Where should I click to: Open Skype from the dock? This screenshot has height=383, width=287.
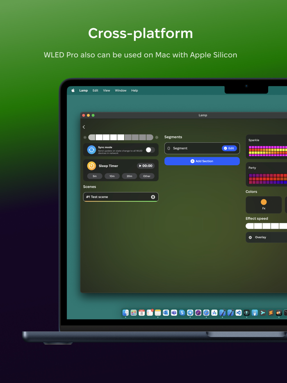pos(182,312)
